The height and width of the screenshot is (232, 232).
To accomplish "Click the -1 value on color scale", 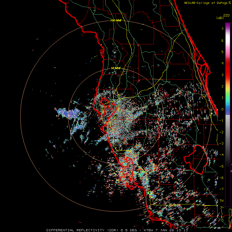I will coord(221,121).
